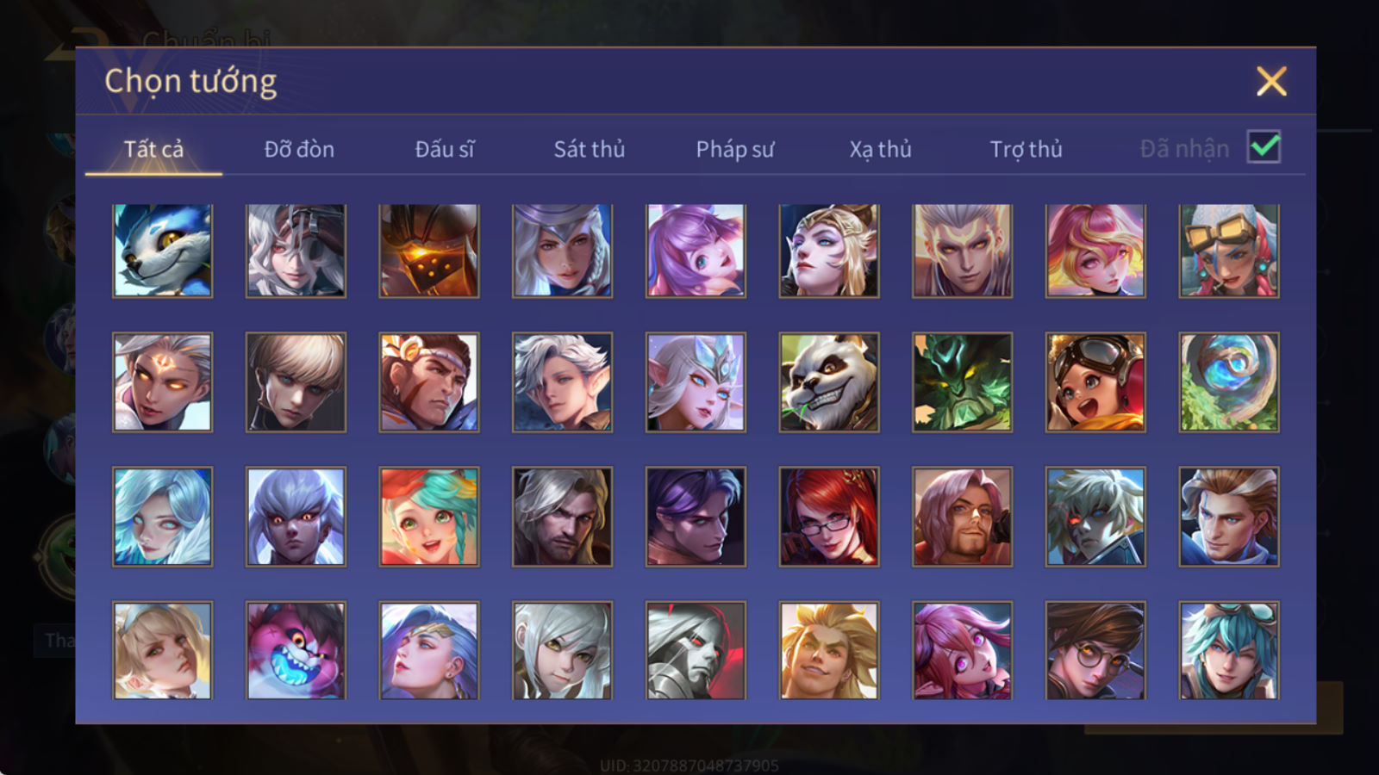Screen dimensions: 1379x775
Task: Select the Đấu sĩ category tab
Action: (x=444, y=149)
